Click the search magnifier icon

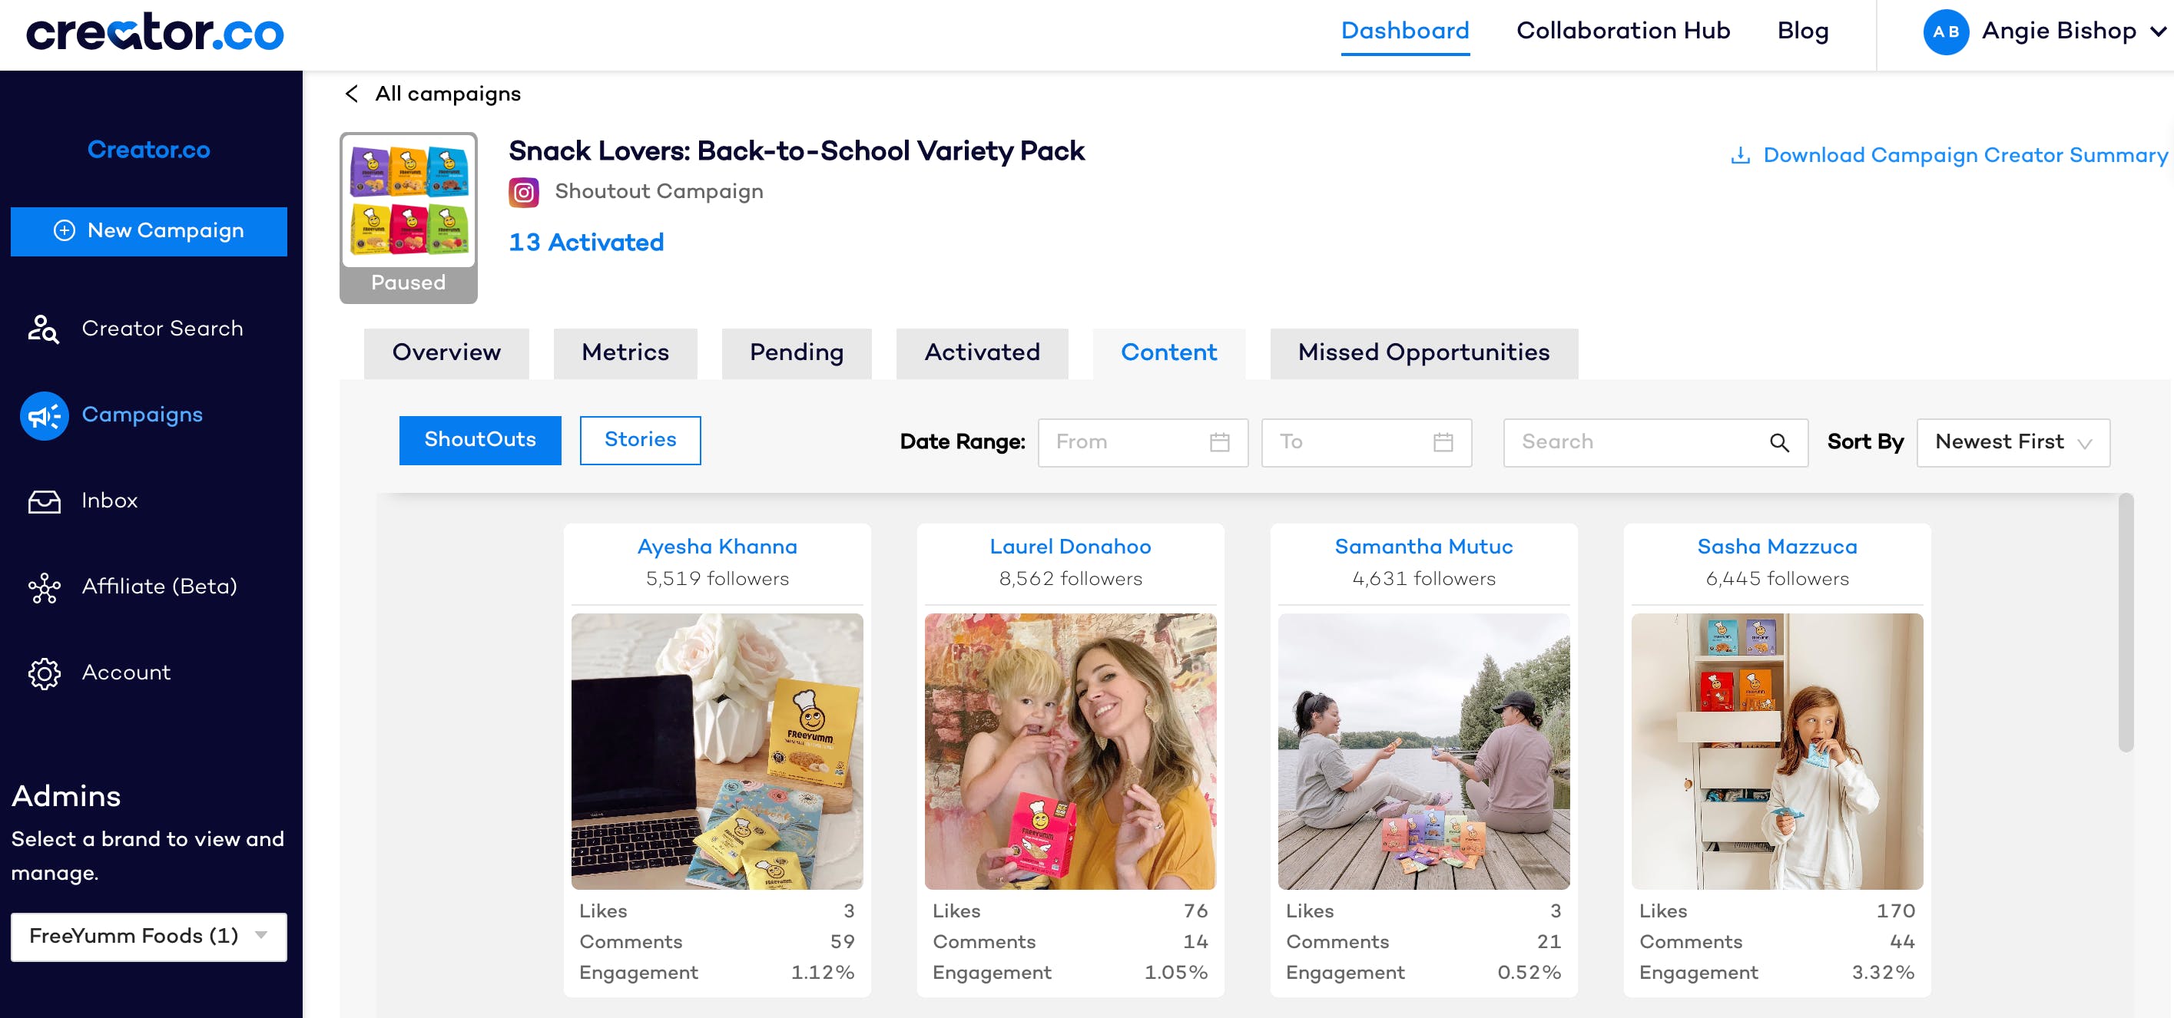(1778, 443)
